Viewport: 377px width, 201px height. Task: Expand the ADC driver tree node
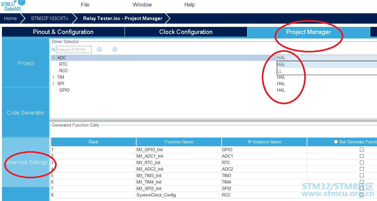tap(53, 58)
